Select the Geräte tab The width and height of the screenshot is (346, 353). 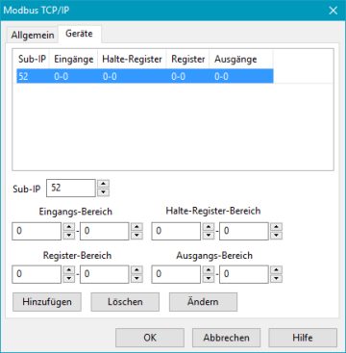tap(79, 34)
